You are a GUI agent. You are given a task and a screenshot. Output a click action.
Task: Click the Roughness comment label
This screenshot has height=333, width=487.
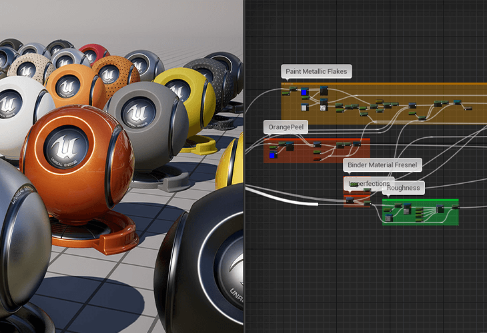click(x=403, y=188)
